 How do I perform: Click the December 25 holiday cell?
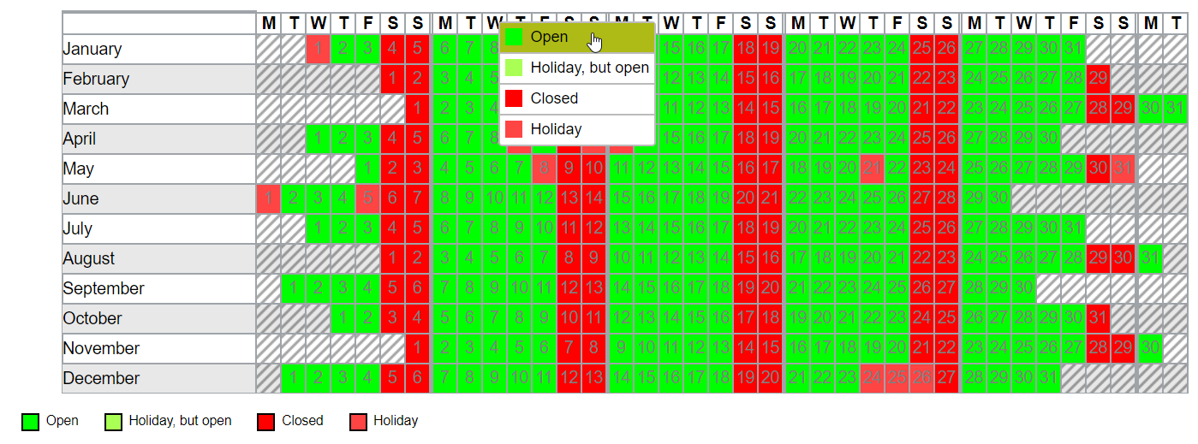[x=897, y=378]
